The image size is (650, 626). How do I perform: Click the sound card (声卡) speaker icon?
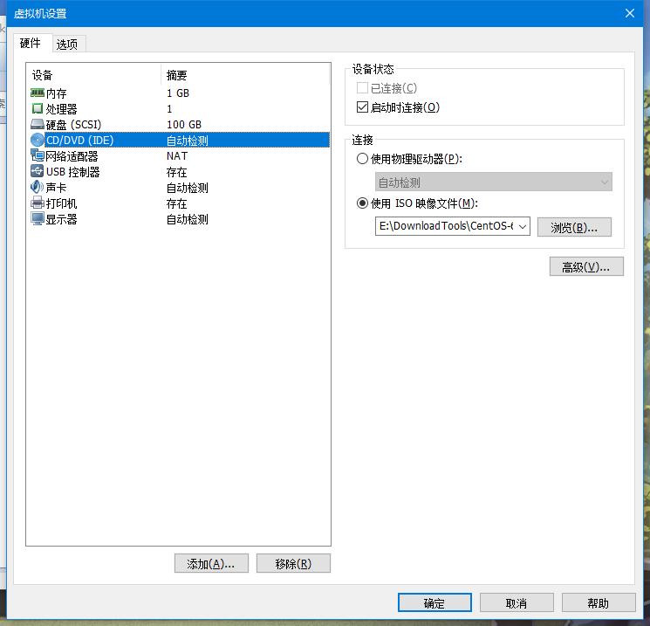coord(38,187)
